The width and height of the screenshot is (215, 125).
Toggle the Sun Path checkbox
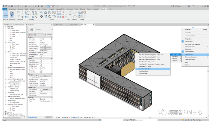coord(41,56)
